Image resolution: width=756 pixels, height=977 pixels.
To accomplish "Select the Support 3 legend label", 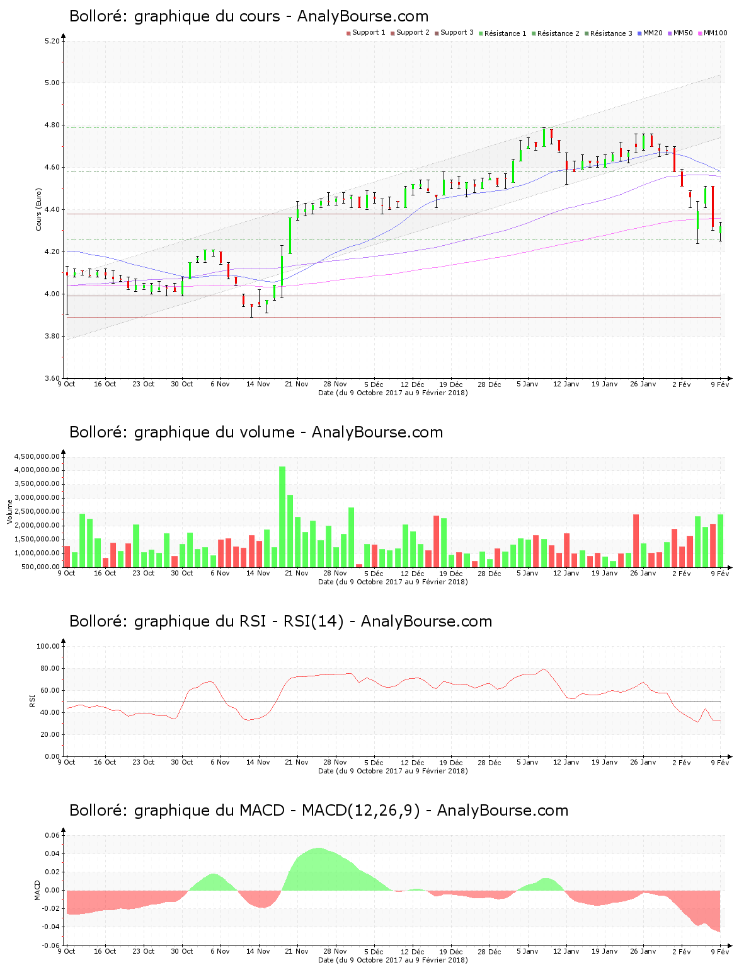I will 457,33.
